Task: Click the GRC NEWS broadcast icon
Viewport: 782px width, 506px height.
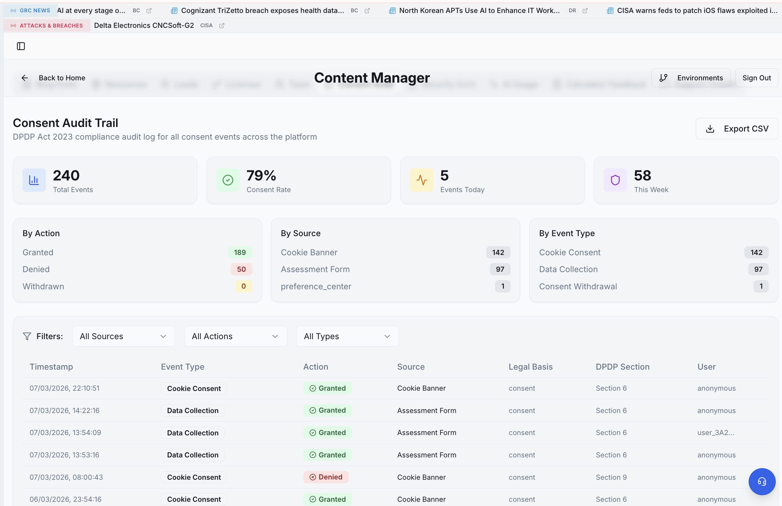Action: click(13, 10)
